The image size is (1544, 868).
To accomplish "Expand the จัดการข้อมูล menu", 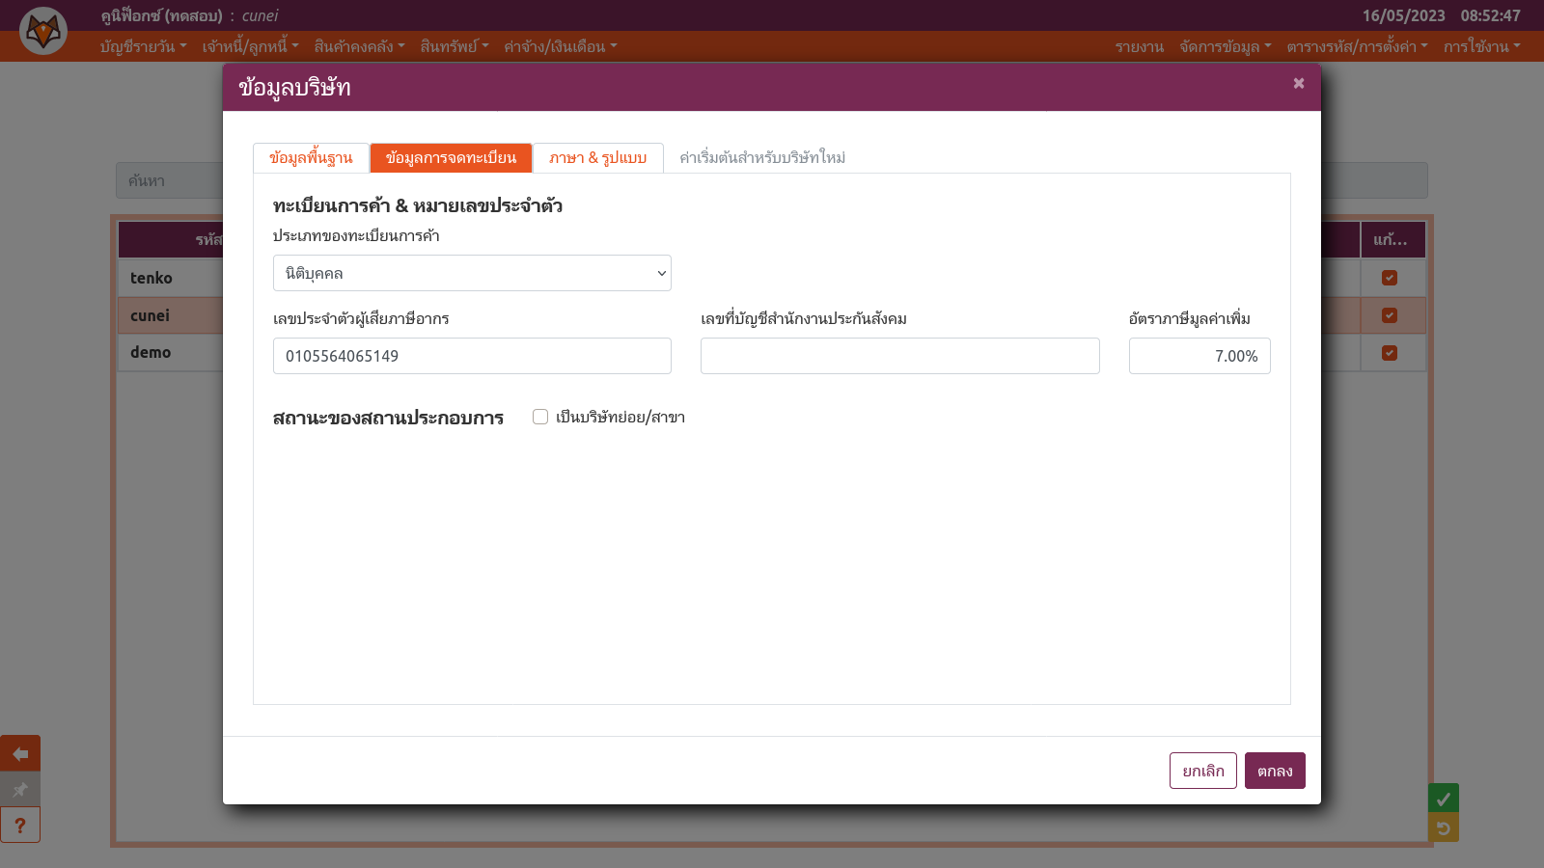I will [1225, 46].
